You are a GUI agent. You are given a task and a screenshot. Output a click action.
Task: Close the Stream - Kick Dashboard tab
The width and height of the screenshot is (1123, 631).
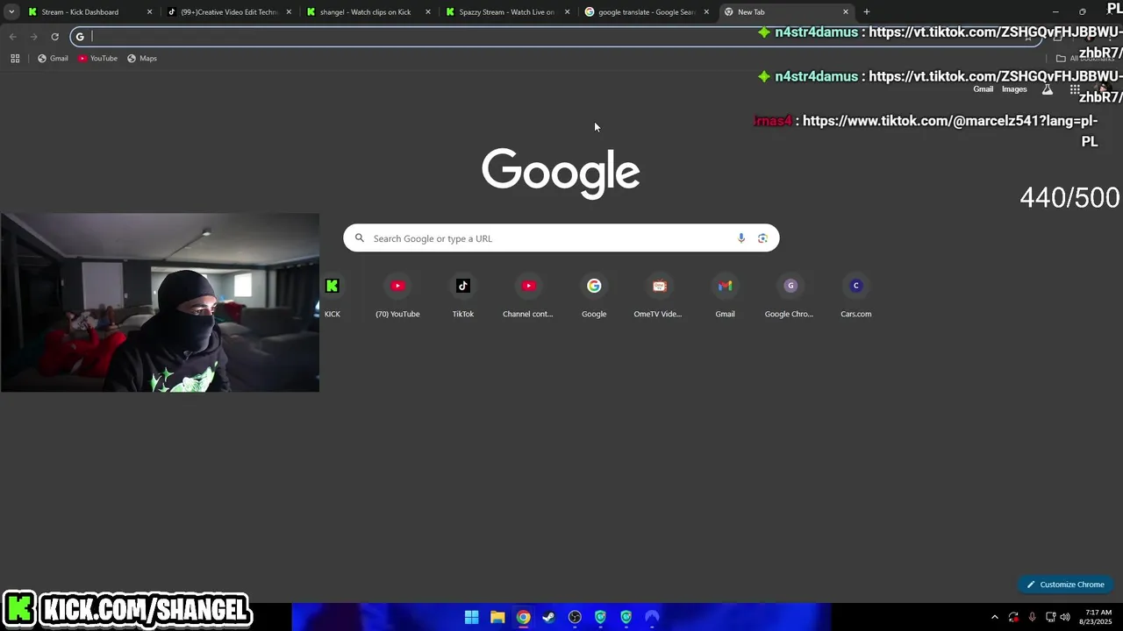point(149,12)
